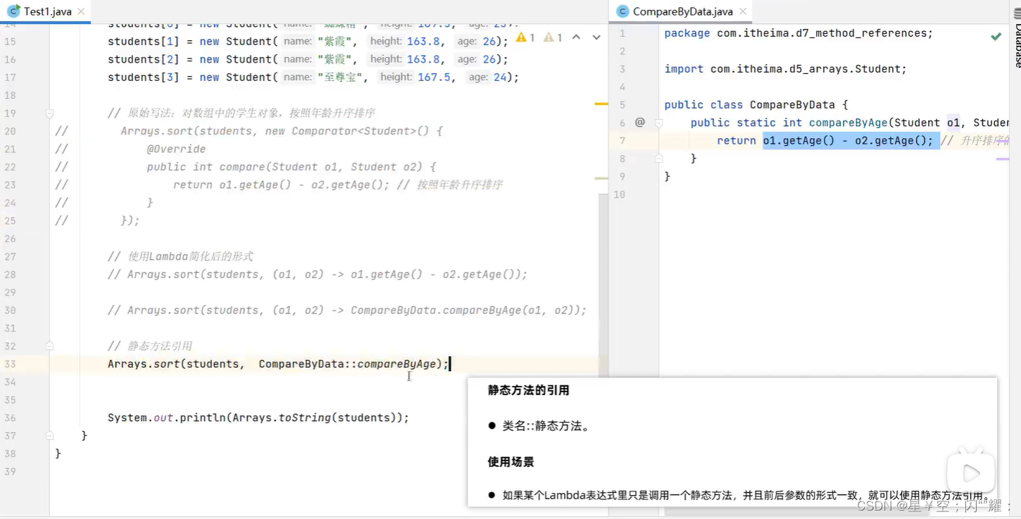Viewport: 1021px width, 519px height.
Task: Click the @ annotation icon beside line 6
Action: coord(639,123)
